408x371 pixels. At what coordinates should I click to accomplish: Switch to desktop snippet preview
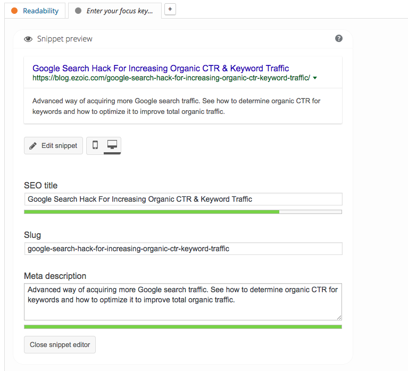112,145
